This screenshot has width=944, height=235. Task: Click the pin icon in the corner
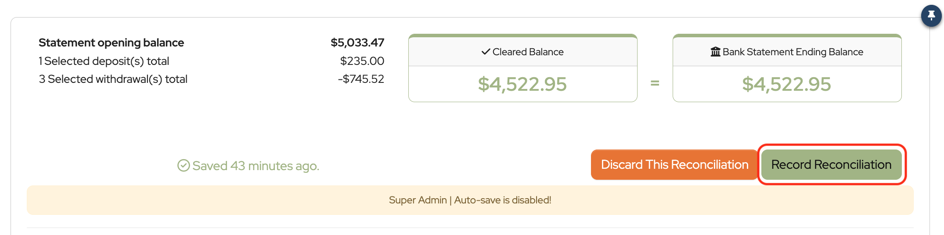pos(931,16)
